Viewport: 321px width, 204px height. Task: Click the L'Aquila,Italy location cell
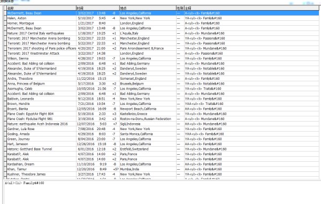129,33
